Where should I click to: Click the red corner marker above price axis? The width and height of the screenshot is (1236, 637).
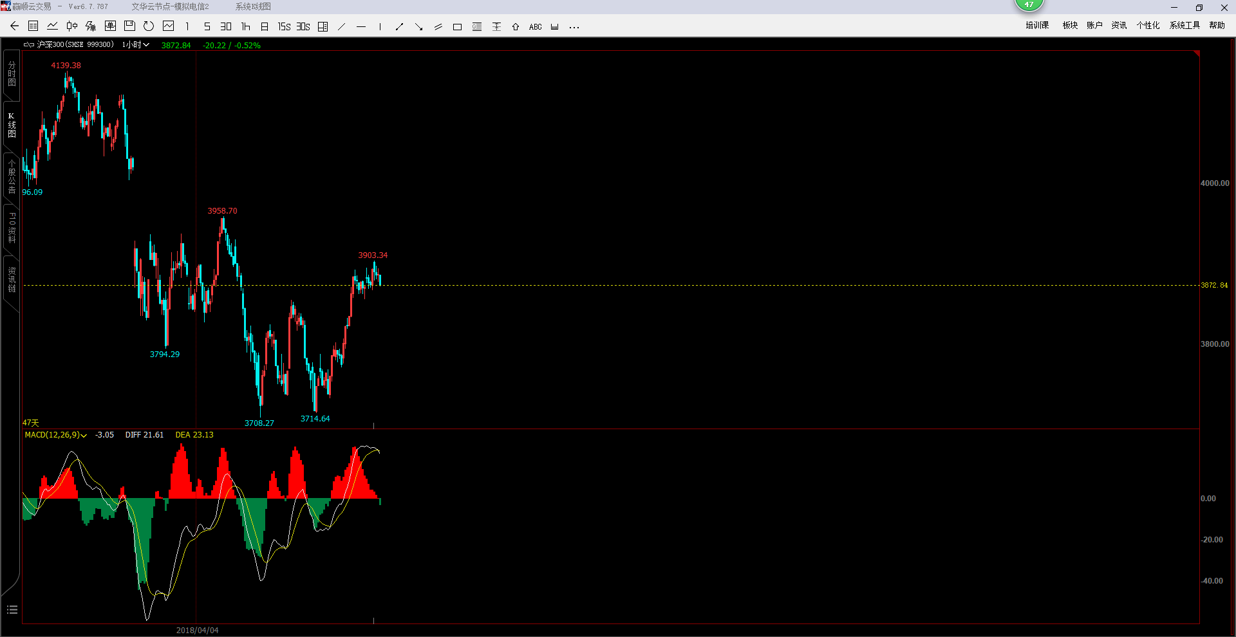[1197, 53]
